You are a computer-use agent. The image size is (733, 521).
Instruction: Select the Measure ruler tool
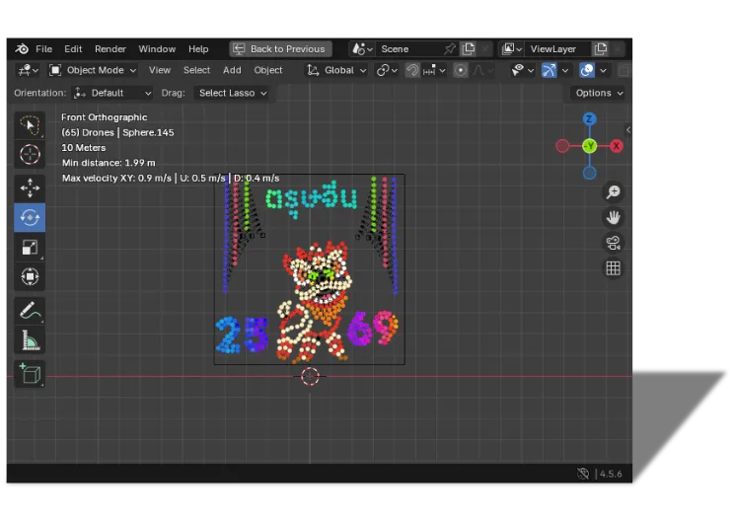(30, 340)
